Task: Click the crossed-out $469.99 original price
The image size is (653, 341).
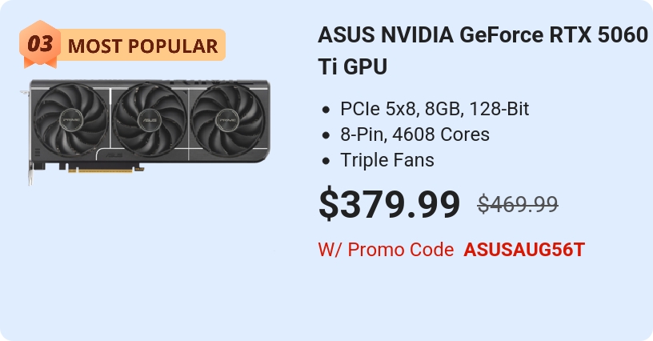Action: click(518, 205)
